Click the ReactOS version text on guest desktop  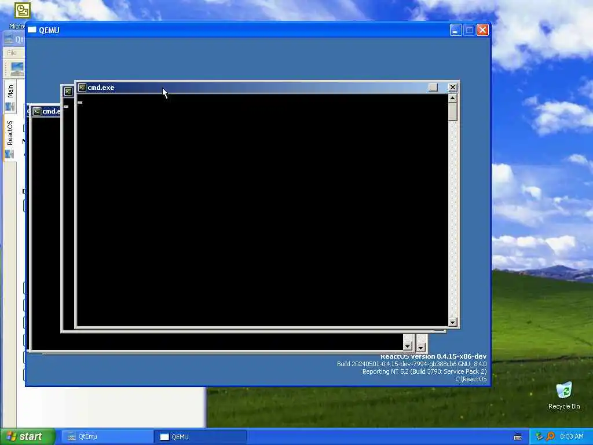click(x=433, y=356)
